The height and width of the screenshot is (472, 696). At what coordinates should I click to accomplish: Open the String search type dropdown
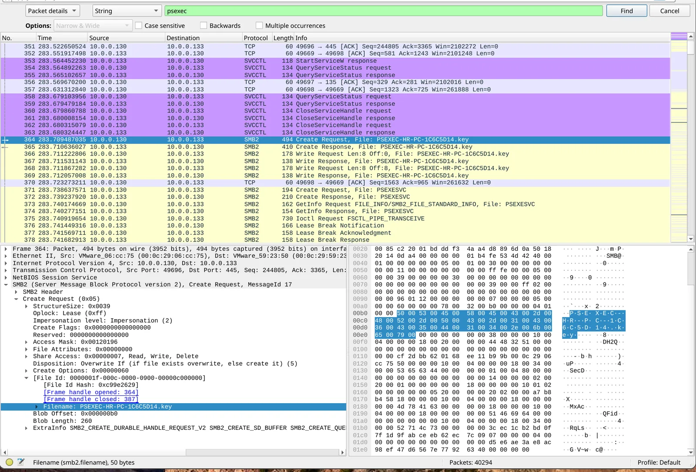[x=127, y=11]
